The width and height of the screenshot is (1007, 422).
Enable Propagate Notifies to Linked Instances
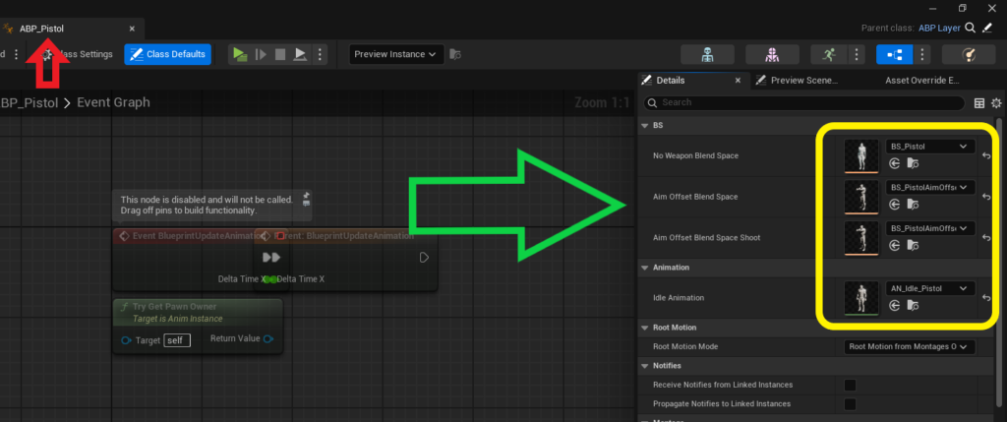850,404
